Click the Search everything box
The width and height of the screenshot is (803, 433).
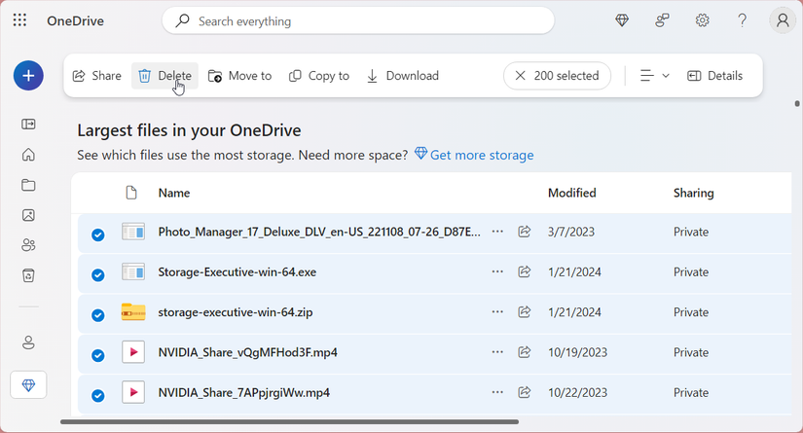(358, 21)
